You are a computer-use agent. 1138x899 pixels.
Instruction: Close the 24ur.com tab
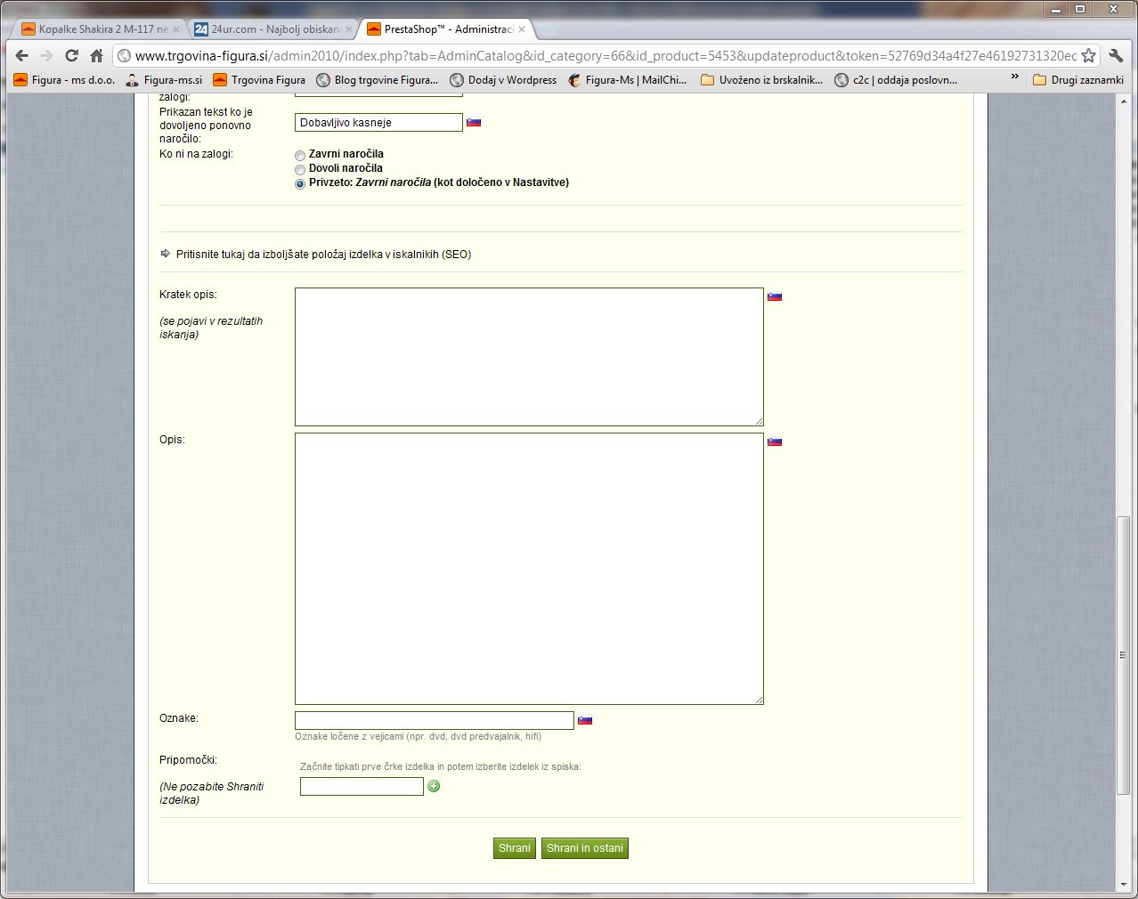tap(348, 29)
